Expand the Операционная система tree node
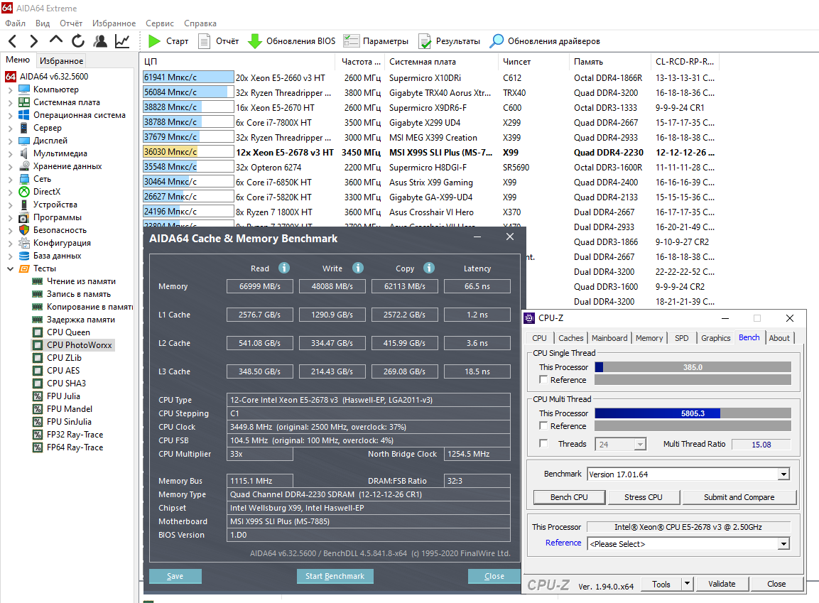The width and height of the screenshot is (819, 603). click(10, 115)
